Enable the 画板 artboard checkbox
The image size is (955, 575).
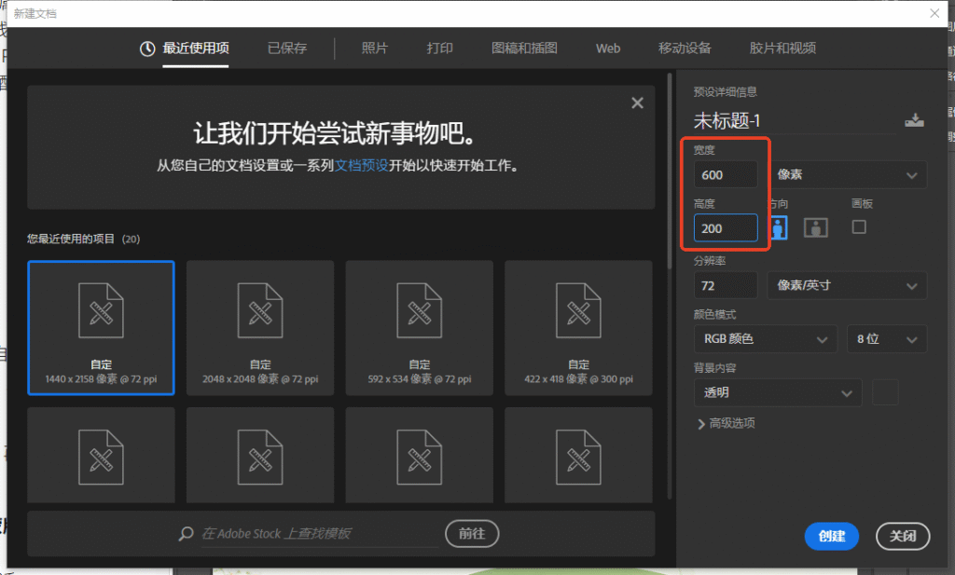859,227
